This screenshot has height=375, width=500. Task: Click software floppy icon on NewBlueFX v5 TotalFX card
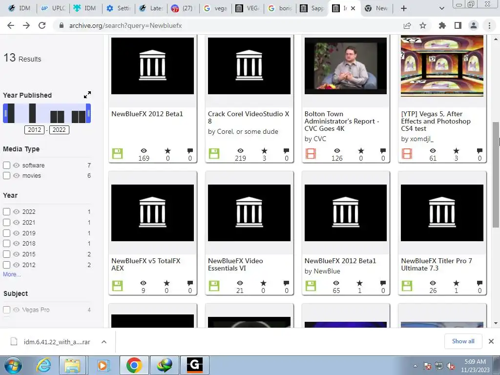click(x=117, y=286)
